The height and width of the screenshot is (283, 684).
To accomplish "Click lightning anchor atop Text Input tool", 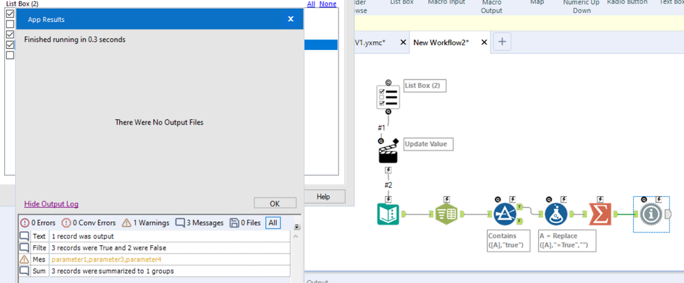I will [x=388, y=199].
